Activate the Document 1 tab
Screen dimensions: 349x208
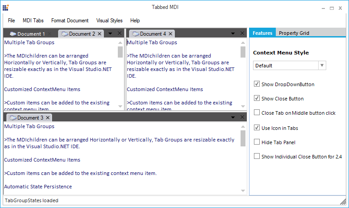coord(31,34)
